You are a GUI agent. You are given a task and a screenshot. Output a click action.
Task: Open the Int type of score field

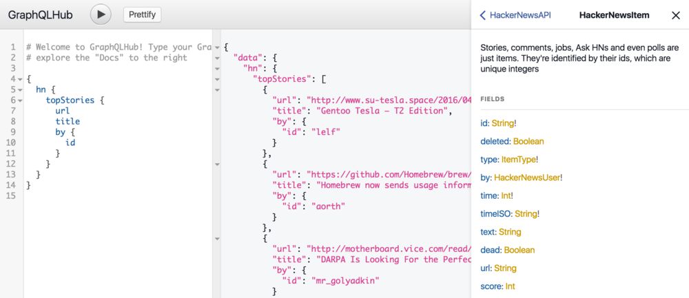click(510, 286)
